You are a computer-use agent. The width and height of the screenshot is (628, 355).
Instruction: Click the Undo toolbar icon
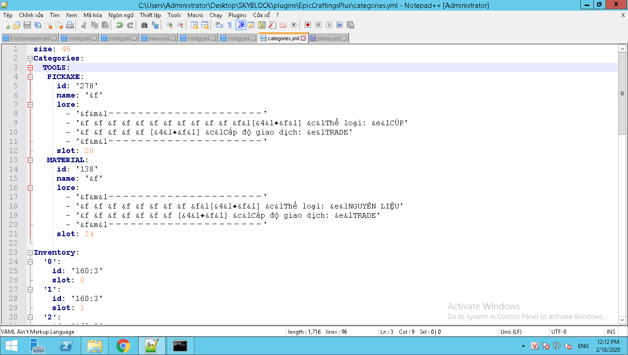point(119,25)
